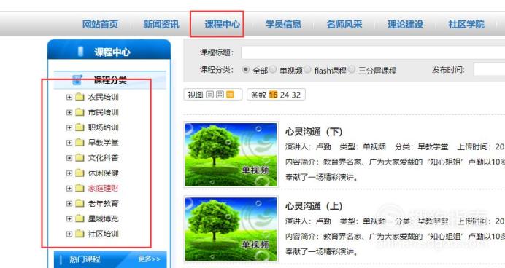Image resolution: width=505 pixels, height=268 pixels.
Task: Show 32 items per page
Action: pos(296,95)
